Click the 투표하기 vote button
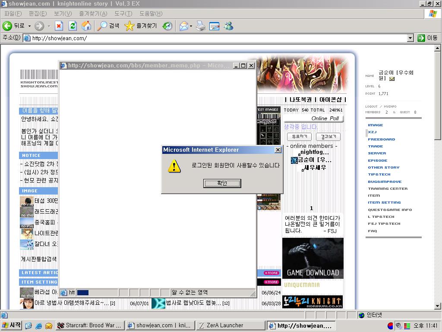Image resolution: width=442 pixels, height=332 pixels. tap(300, 137)
